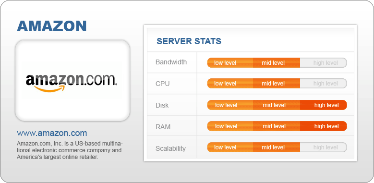This screenshot has width=374, height=183.
Task: Click the RAM row label
Action: [x=163, y=127]
